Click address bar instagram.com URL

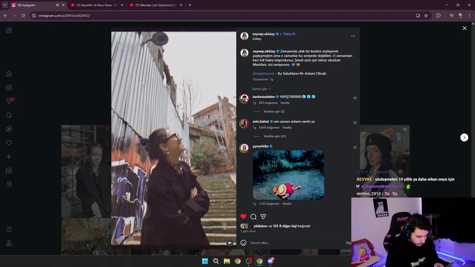pyautogui.click(x=64, y=16)
